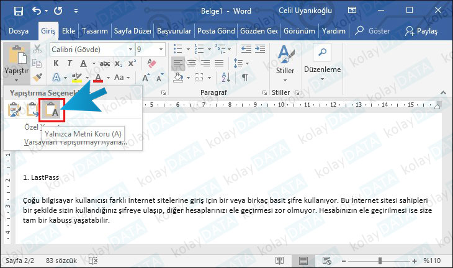The image size is (453, 268).
Task: Justify the paragraph text
Action: pos(219,63)
